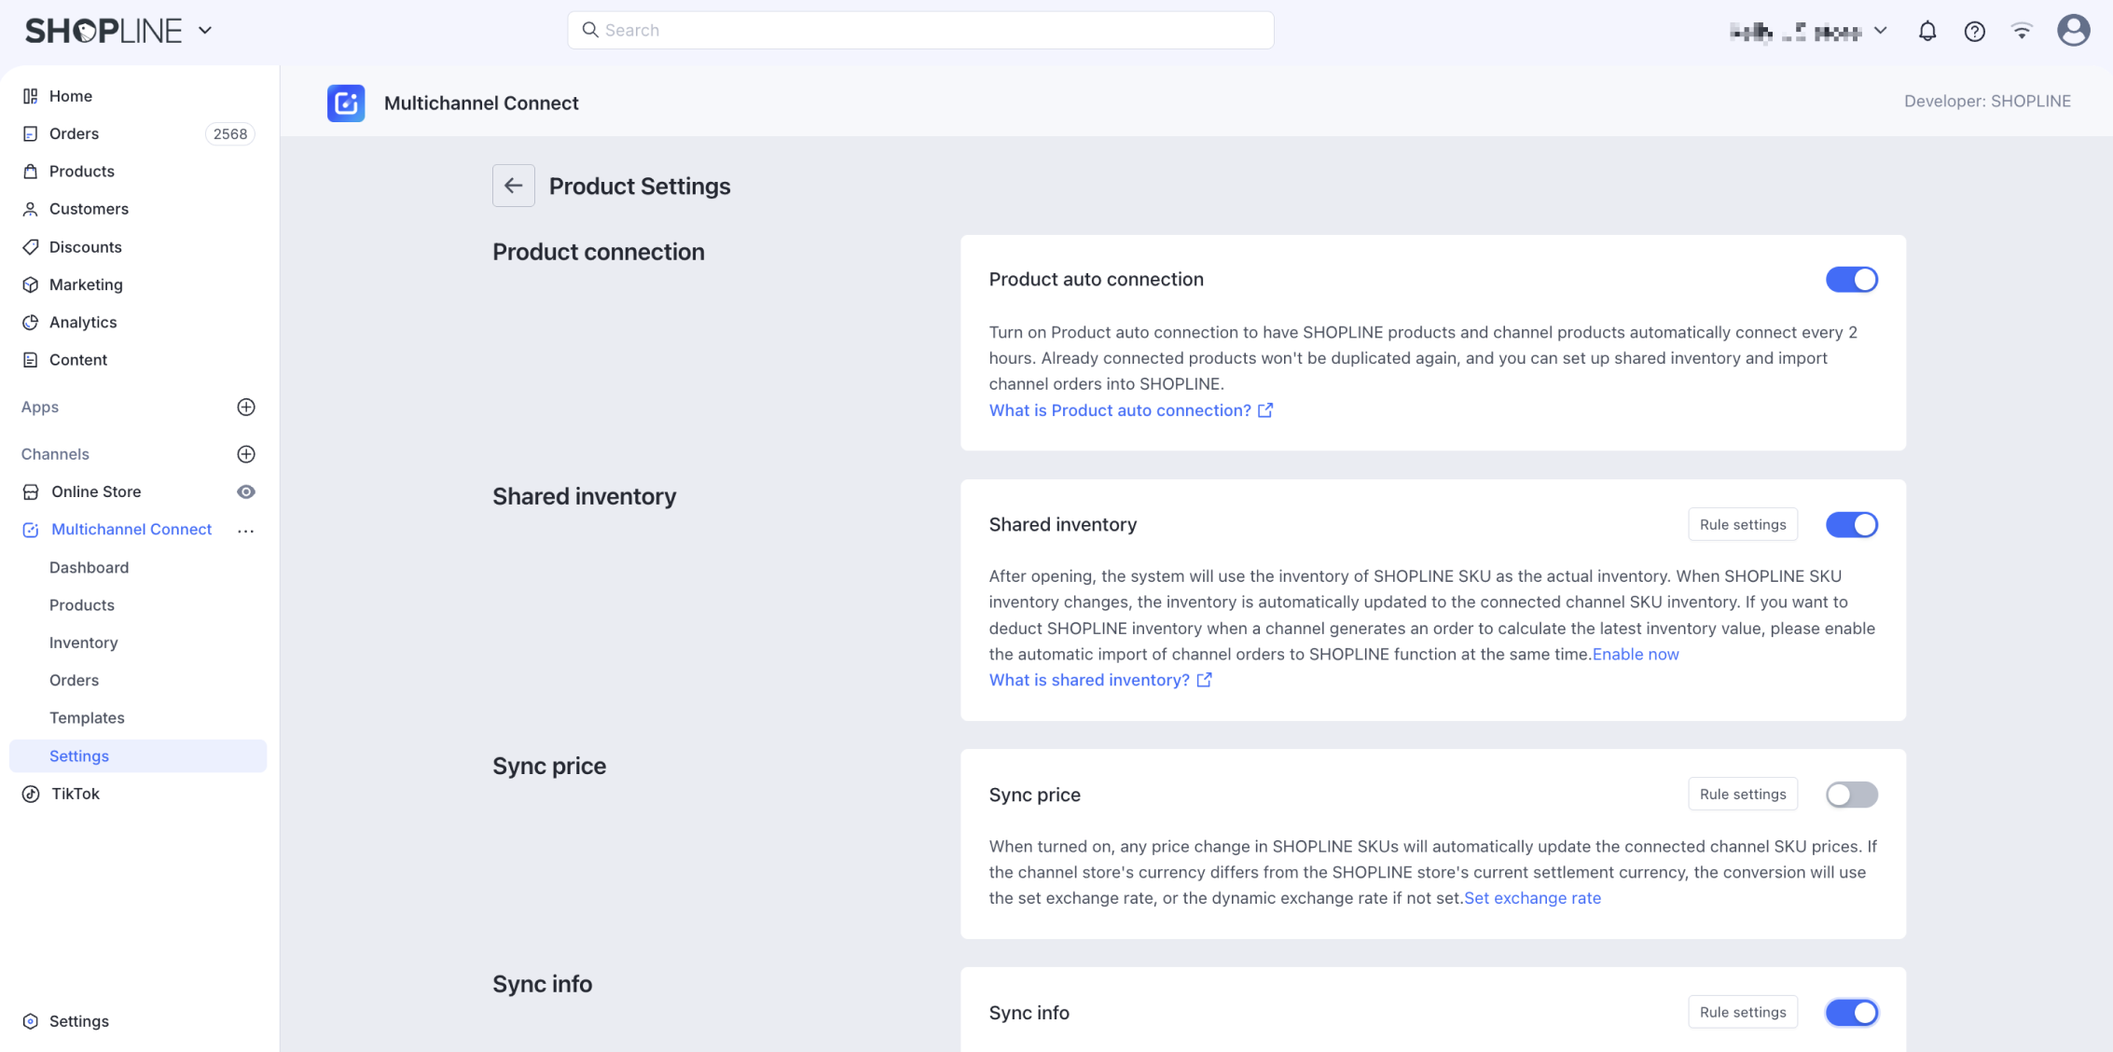Enable the Sync price toggle

click(1851, 795)
